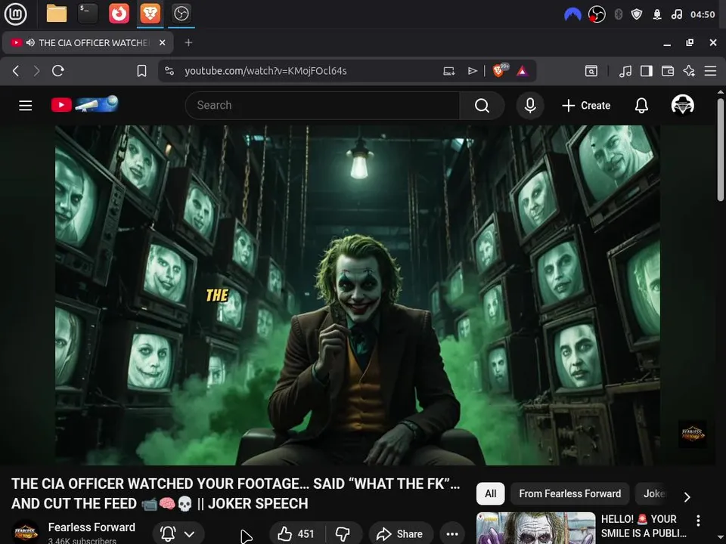Dislike this video
Image resolution: width=726 pixels, height=544 pixels.
coord(343,533)
